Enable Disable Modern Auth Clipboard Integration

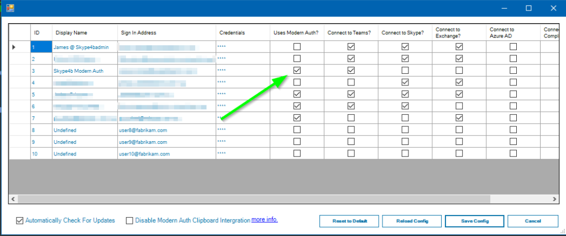click(130, 221)
